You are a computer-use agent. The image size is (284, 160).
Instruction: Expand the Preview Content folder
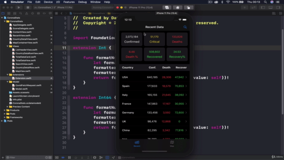pos(8,107)
